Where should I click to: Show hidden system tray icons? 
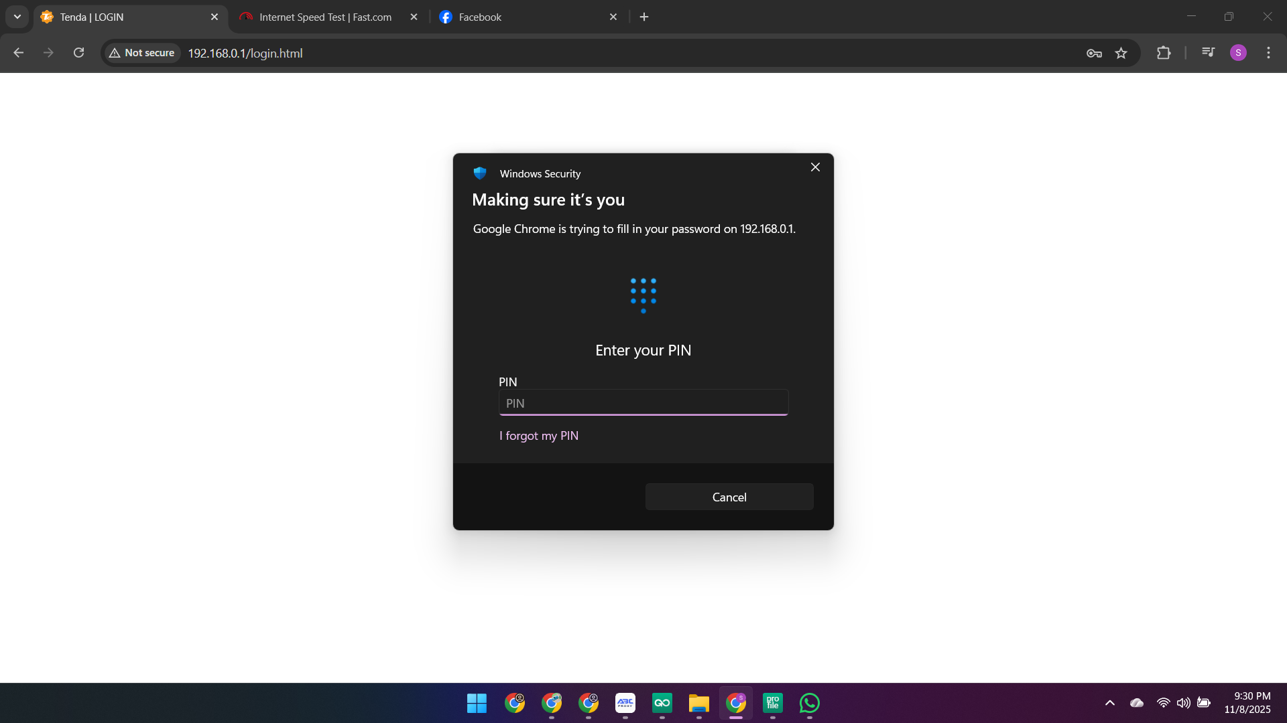1110,703
